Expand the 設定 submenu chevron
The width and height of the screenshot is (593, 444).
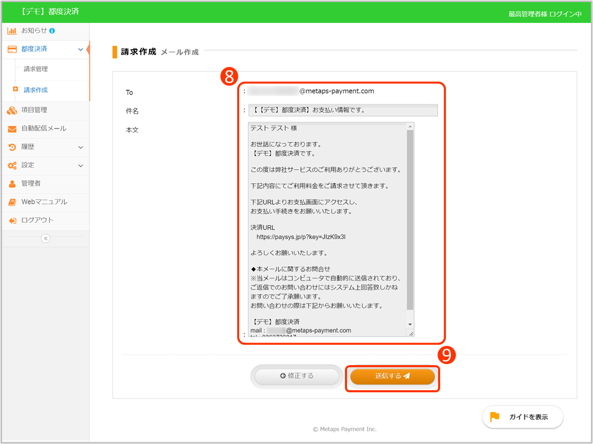[80, 166]
